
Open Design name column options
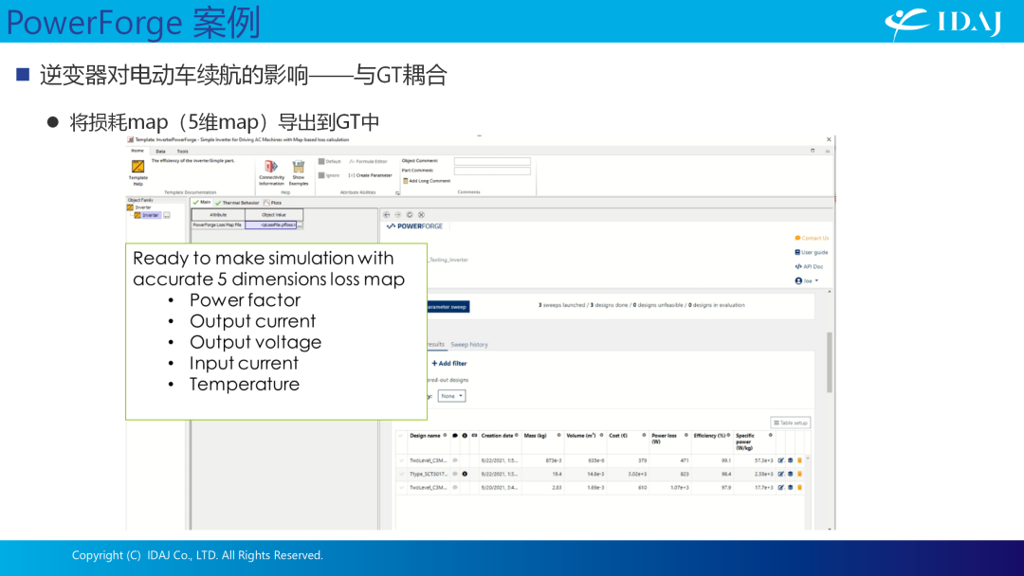point(446,436)
